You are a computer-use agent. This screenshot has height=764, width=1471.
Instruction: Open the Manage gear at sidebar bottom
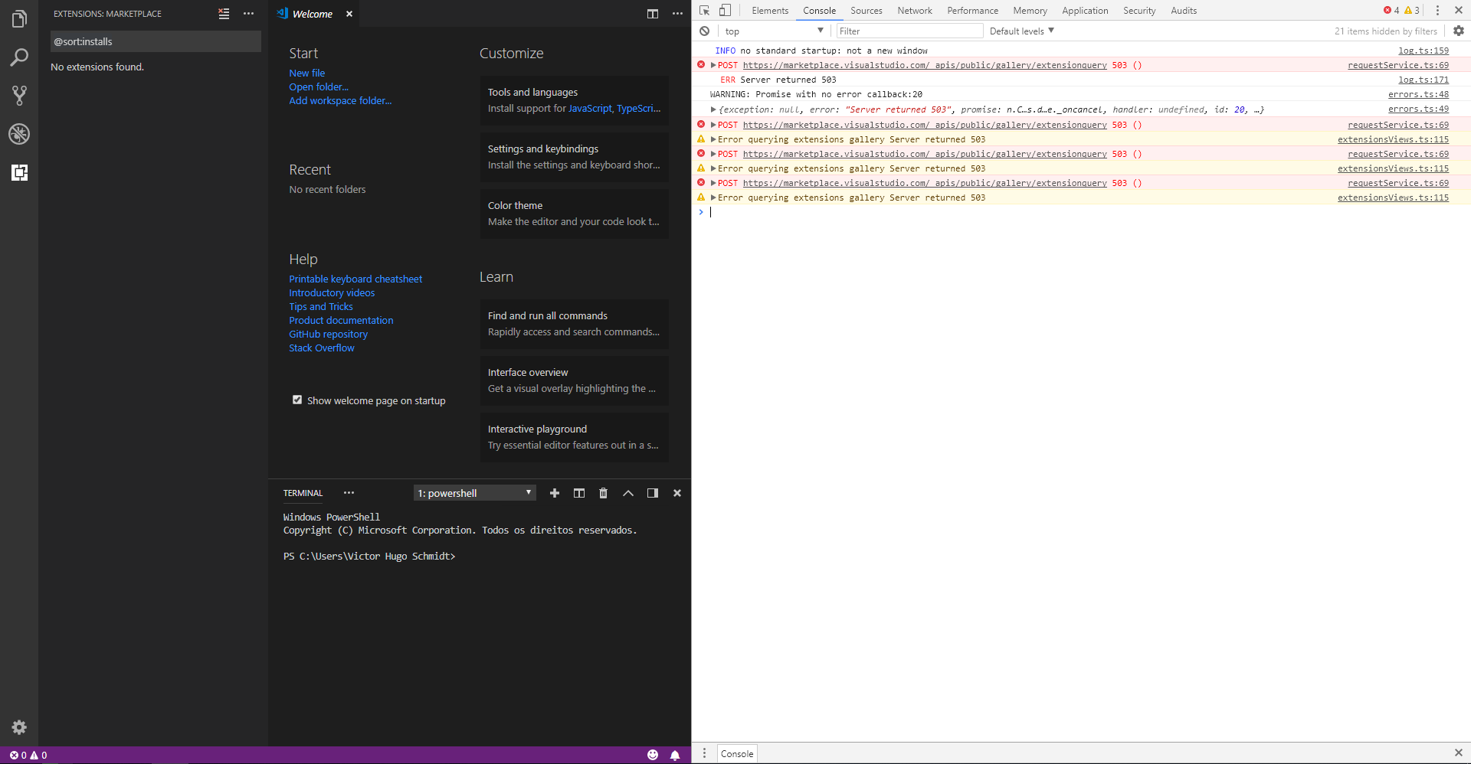coord(18,727)
